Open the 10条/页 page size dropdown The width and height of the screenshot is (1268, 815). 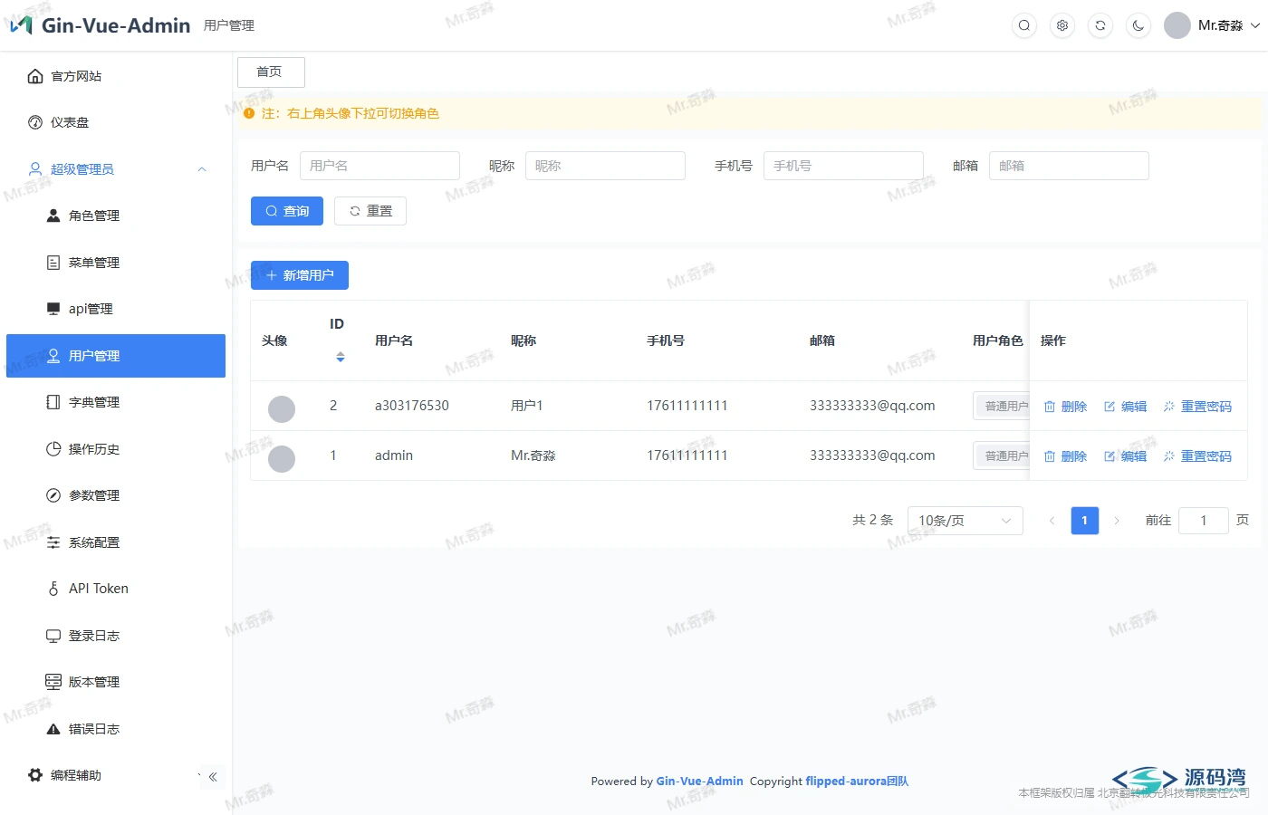click(965, 521)
